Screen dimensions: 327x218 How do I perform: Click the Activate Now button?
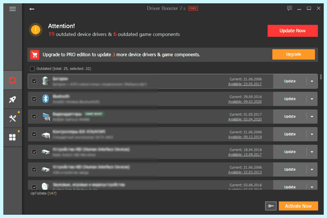(x=299, y=206)
